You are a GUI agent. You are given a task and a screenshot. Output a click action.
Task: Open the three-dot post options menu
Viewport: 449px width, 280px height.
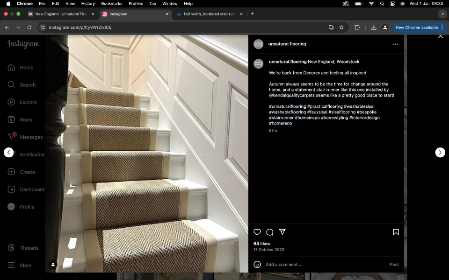tap(395, 44)
